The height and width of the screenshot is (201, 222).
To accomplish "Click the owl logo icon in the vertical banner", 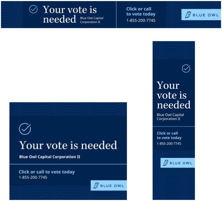I will point(166,163).
